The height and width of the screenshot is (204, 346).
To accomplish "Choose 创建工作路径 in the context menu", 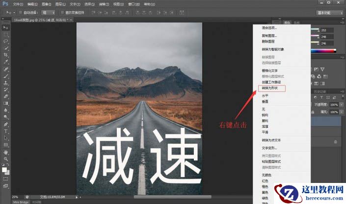I will (271, 82).
